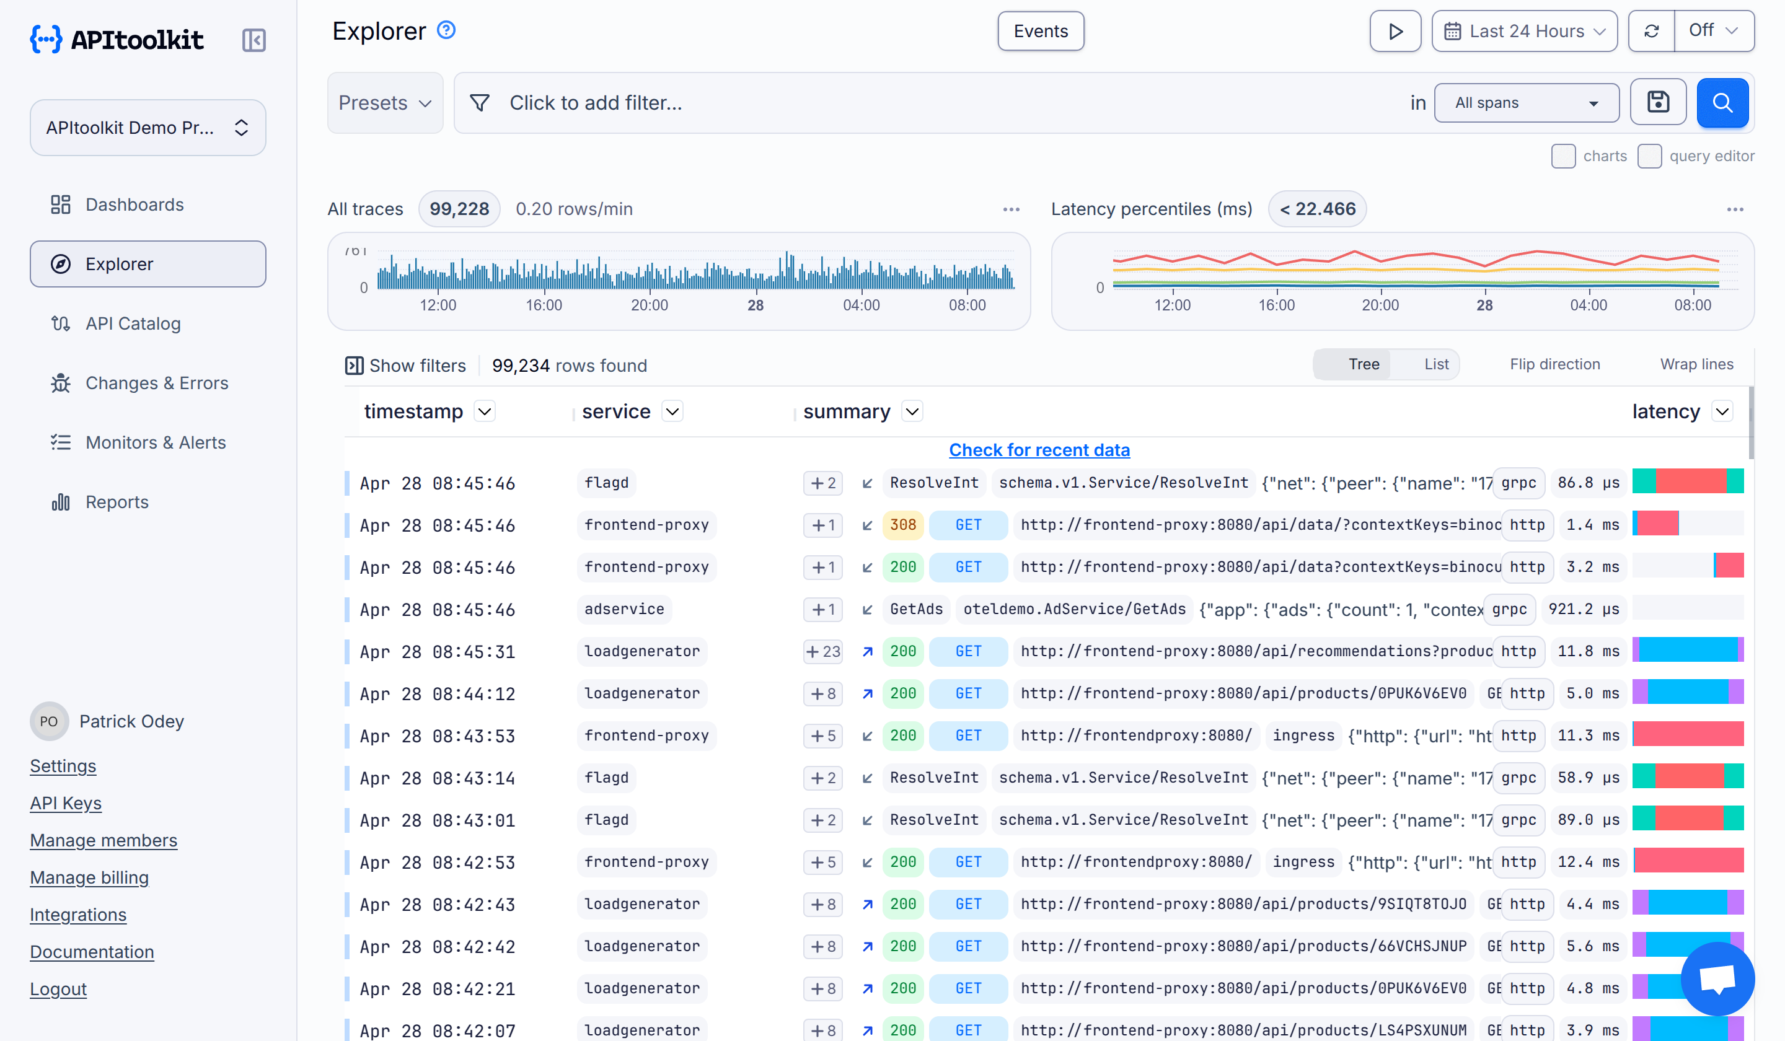1785x1041 pixels.
Task: Open Manage members link
Action: tap(104, 841)
